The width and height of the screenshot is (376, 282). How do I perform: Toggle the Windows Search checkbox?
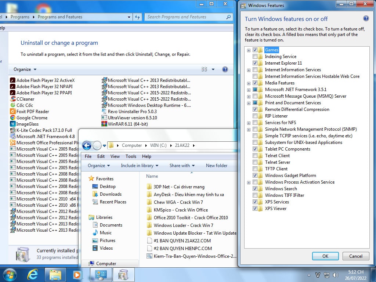click(255, 189)
